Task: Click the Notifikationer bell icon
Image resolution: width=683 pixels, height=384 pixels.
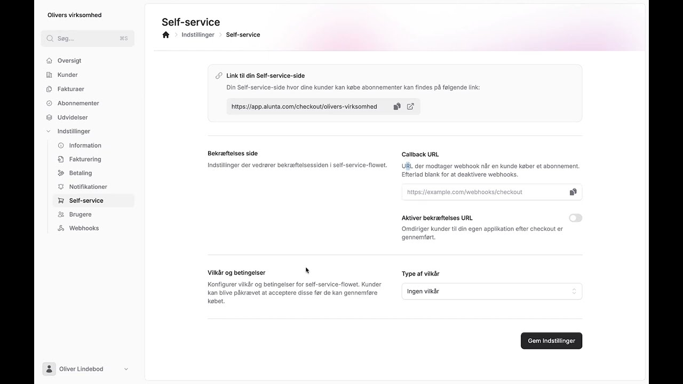Action: (x=61, y=187)
